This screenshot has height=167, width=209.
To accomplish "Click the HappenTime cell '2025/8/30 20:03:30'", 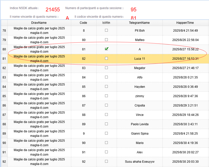I will (185, 162).
